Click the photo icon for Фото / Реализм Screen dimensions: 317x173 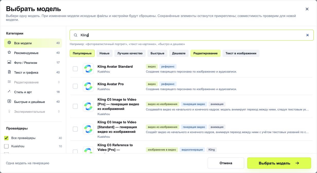[9, 63]
